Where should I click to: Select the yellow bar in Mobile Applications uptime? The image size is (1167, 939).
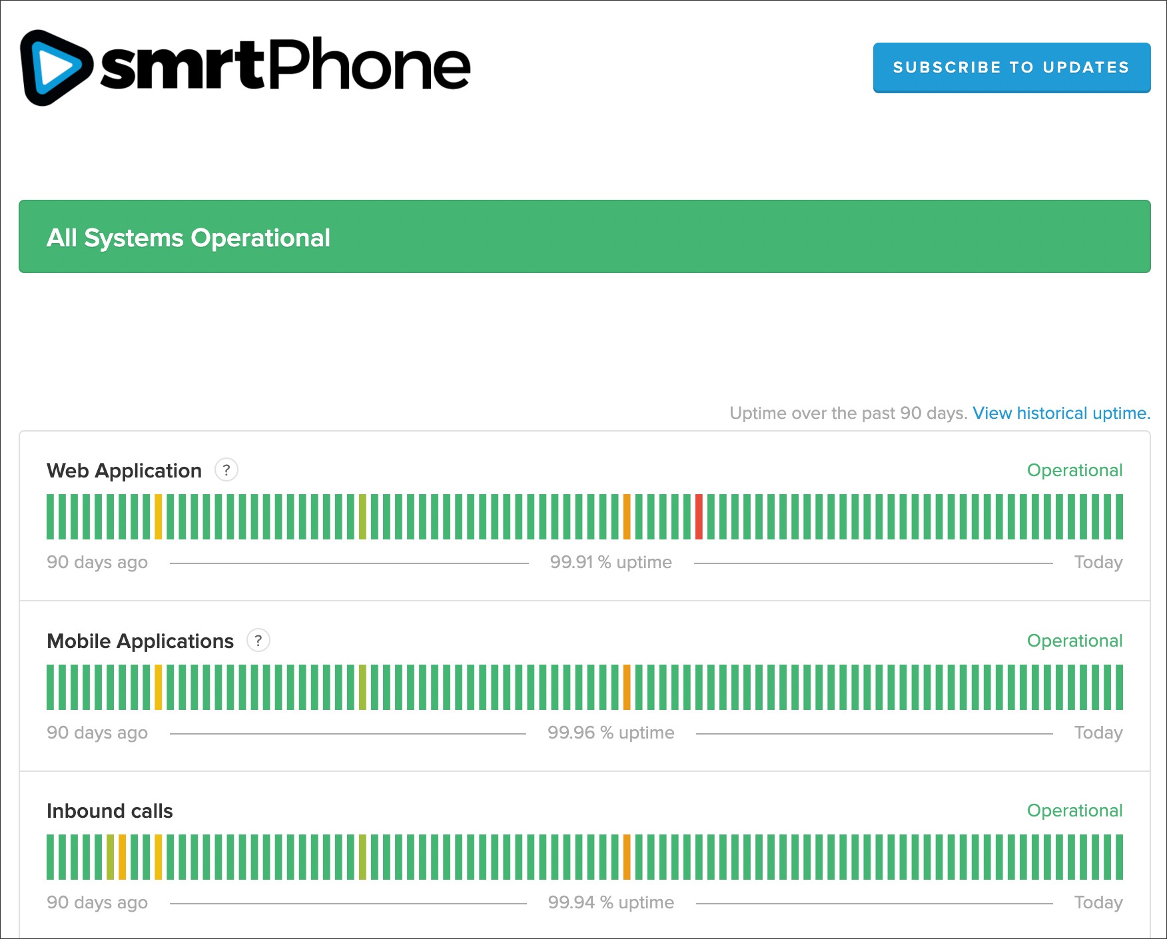tap(159, 687)
